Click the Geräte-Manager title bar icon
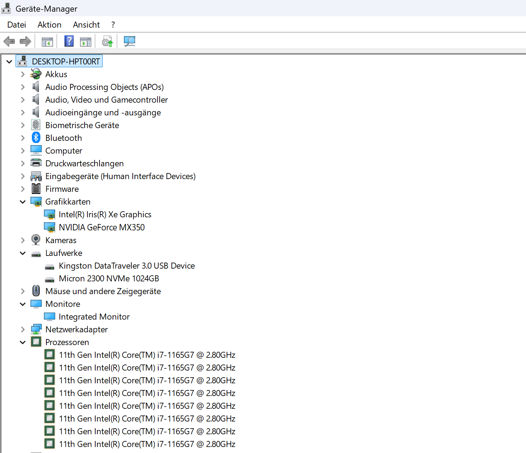 [6, 8]
